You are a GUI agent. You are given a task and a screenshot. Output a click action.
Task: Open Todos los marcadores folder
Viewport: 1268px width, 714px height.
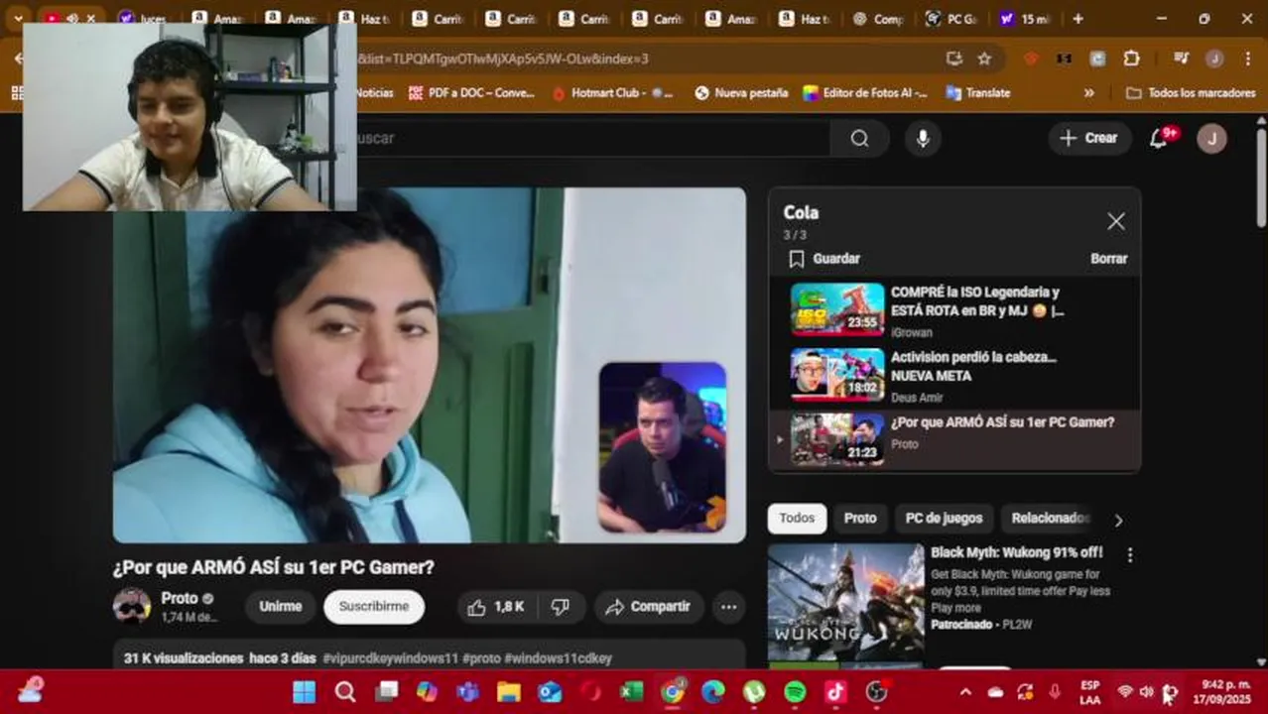click(x=1189, y=93)
